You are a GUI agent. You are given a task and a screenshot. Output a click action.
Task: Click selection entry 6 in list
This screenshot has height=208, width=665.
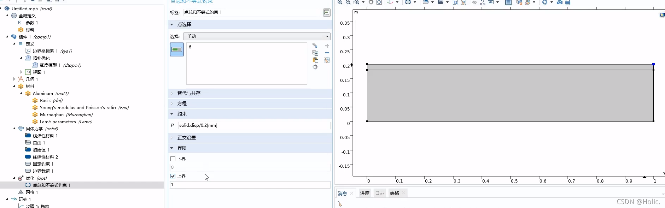[190, 47]
